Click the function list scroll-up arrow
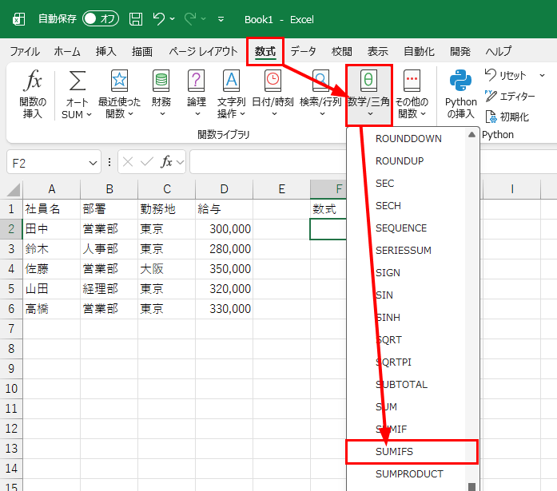The image size is (557, 491). (471, 134)
